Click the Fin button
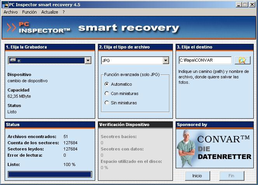 click(231, 176)
